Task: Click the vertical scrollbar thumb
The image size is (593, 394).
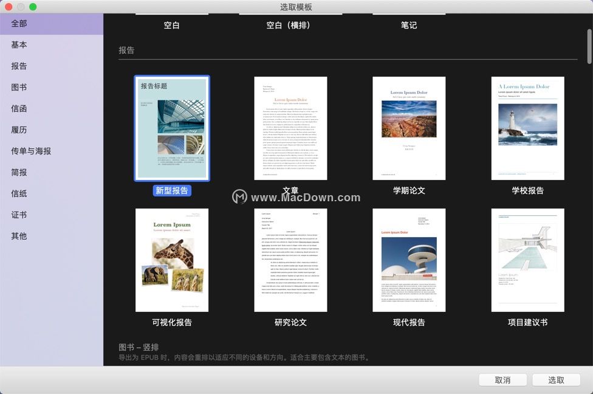Action: tap(589, 47)
